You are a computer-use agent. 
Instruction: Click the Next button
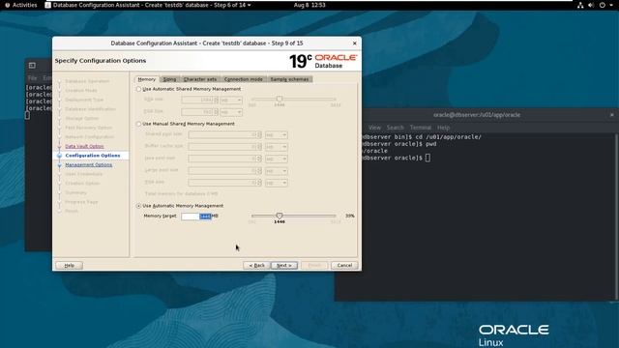(284, 266)
